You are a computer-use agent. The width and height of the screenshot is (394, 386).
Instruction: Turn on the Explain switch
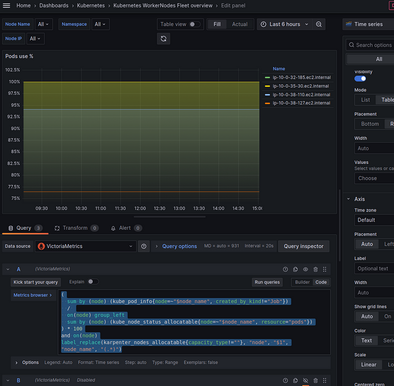click(x=93, y=282)
